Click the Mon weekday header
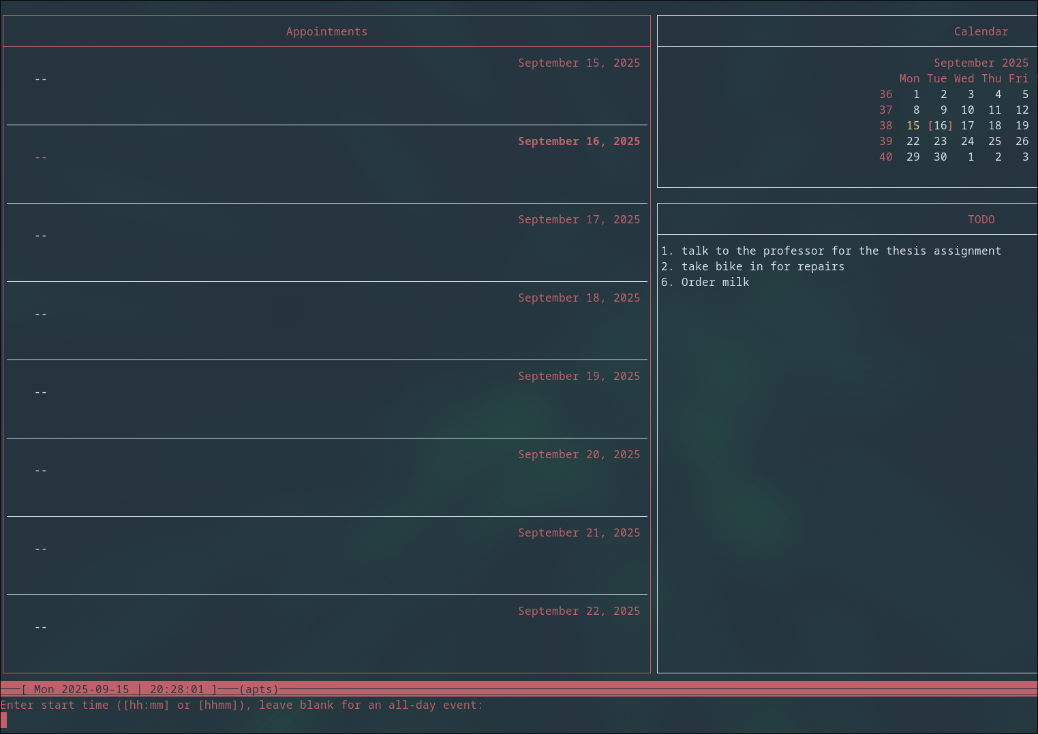1038x734 pixels. pyautogui.click(x=909, y=78)
